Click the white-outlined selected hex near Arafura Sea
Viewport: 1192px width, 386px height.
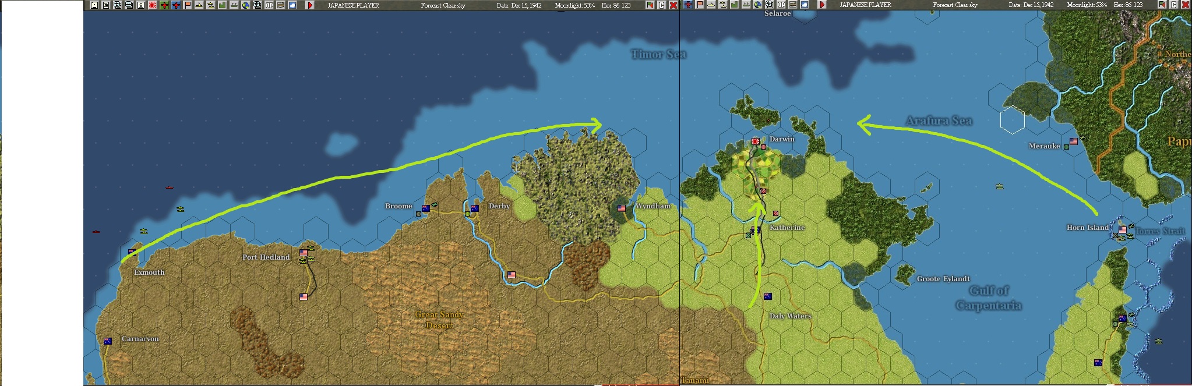[1013, 120]
